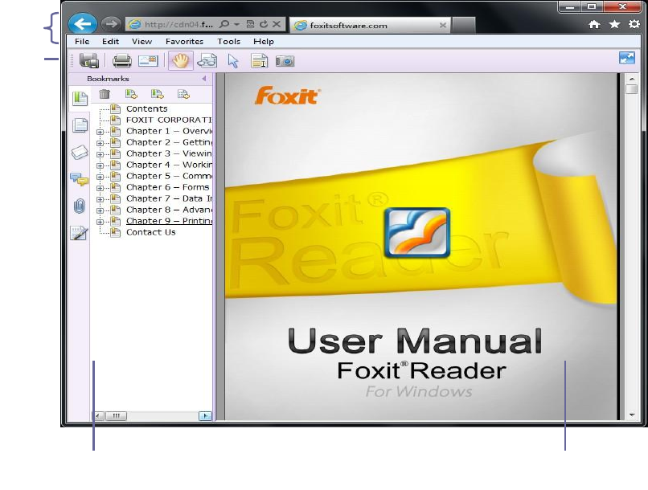Open the Contact Us bookmark

click(x=151, y=232)
